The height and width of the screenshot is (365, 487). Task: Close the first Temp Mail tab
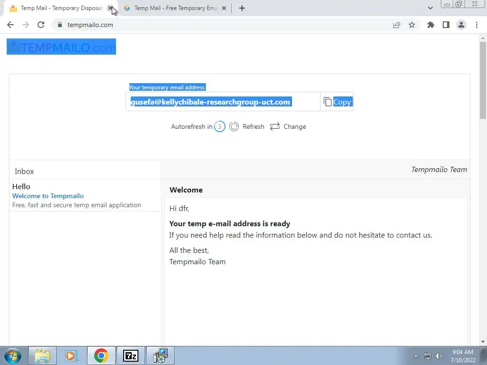coord(110,8)
